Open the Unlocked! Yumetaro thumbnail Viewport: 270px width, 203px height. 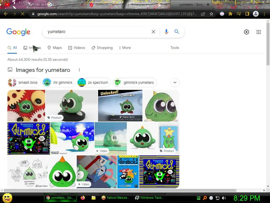coord(120,106)
